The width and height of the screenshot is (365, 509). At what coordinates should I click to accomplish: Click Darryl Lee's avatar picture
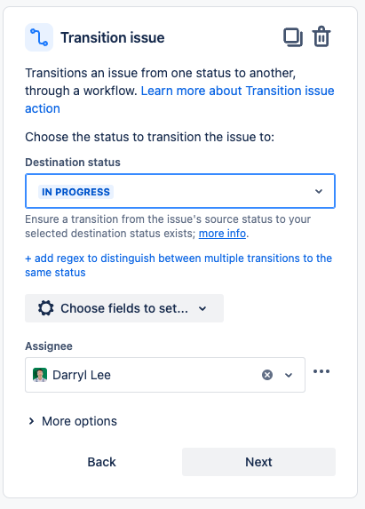click(40, 375)
